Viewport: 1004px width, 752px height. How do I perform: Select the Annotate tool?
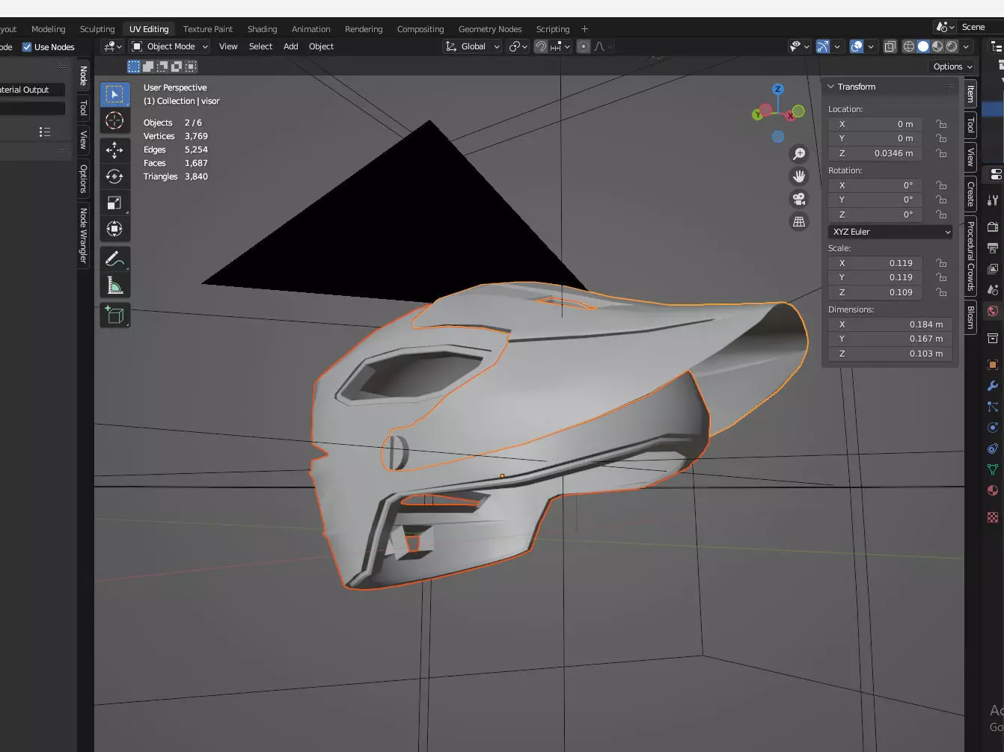pos(114,259)
